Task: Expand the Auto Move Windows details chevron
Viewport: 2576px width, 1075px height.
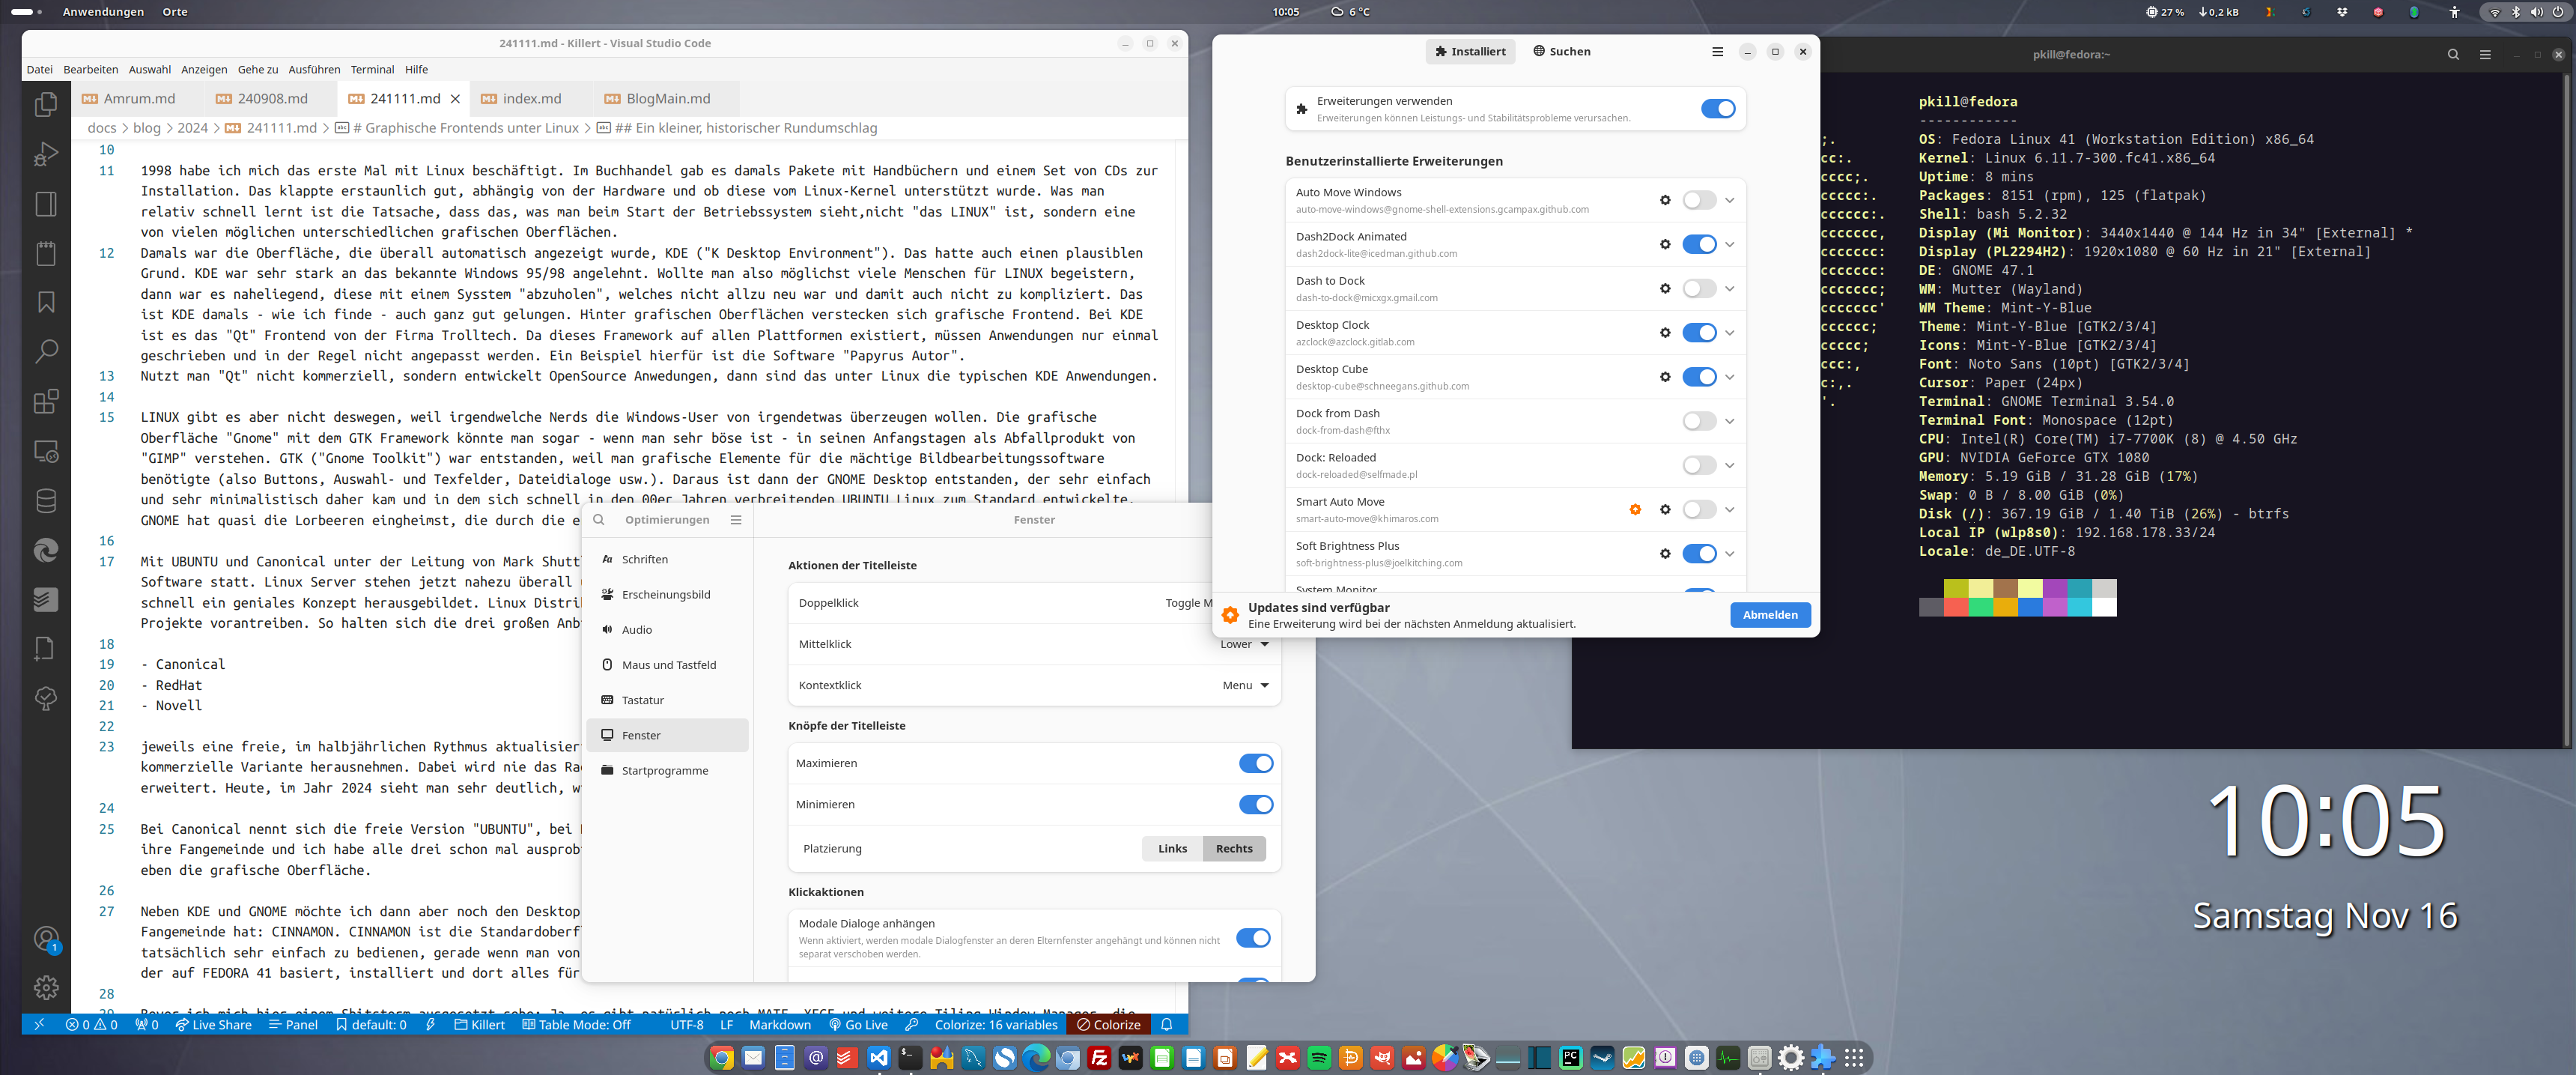Action: [x=1730, y=200]
